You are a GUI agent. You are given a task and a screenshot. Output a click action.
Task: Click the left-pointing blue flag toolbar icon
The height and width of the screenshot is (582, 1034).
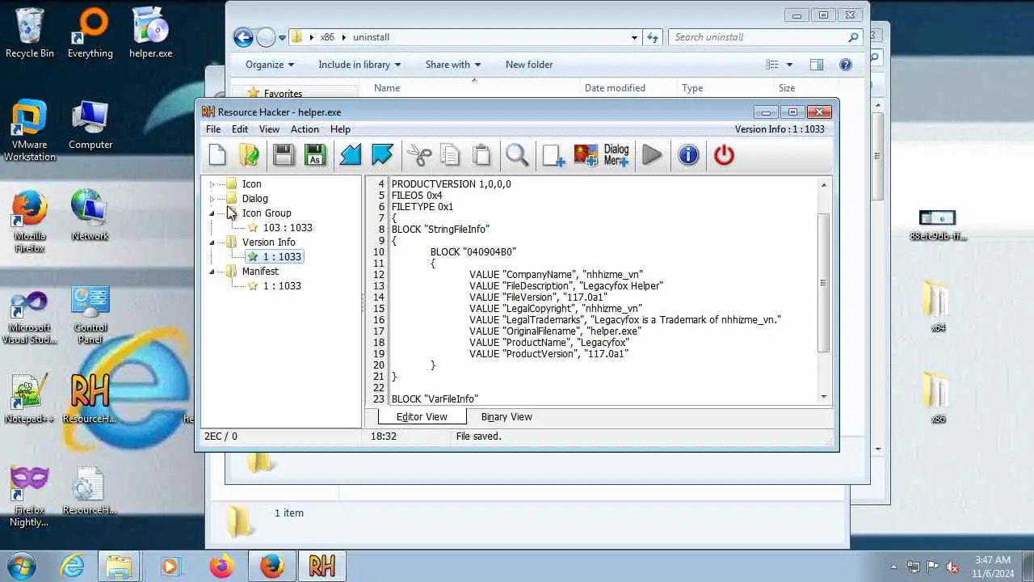pyautogui.click(x=351, y=154)
